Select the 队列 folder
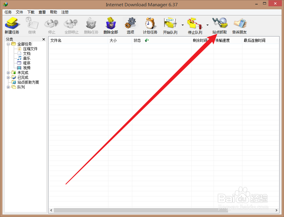This screenshot has height=217, width=284. tap(21, 87)
